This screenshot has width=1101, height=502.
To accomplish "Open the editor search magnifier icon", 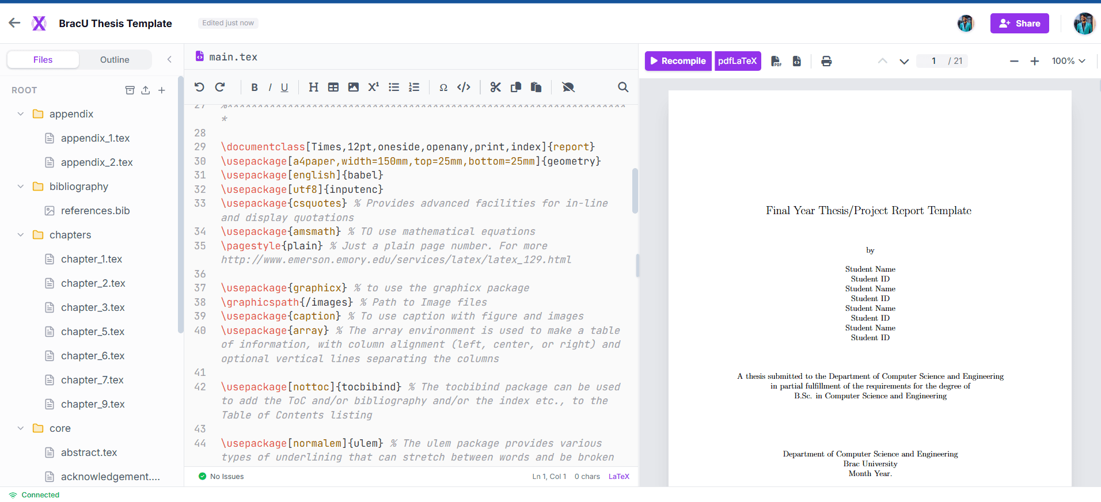I will click(x=623, y=87).
